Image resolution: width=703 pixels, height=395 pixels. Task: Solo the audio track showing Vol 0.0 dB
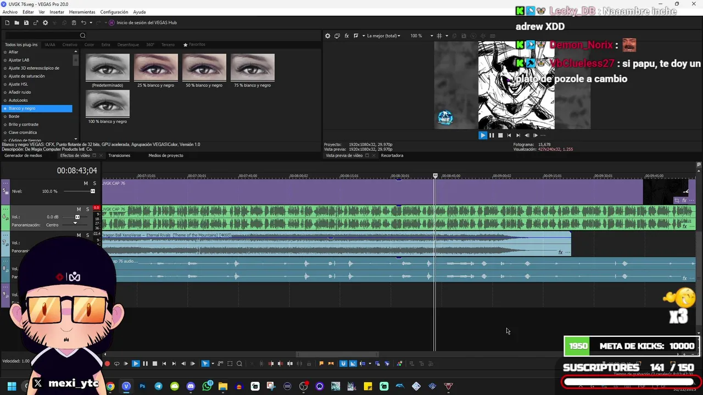pyautogui.click(x=87, y=209)
